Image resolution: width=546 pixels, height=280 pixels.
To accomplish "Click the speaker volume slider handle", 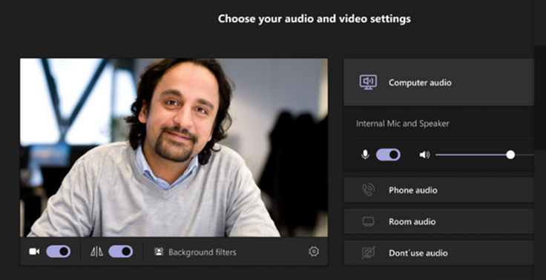I will pyautogui.click(x=510, y=155).
